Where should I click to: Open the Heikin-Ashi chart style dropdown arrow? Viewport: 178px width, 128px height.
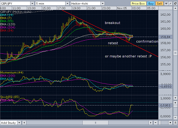click(103, 3)
